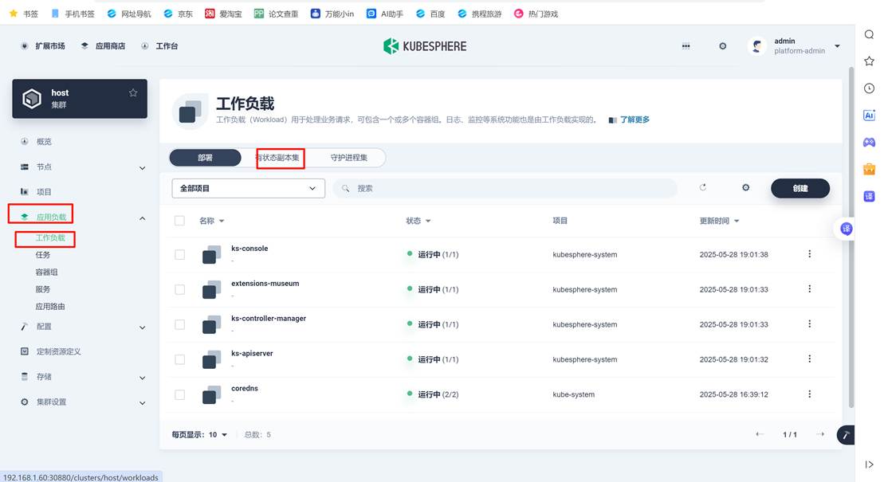Open the extensions-museum workload

(265, 284)
